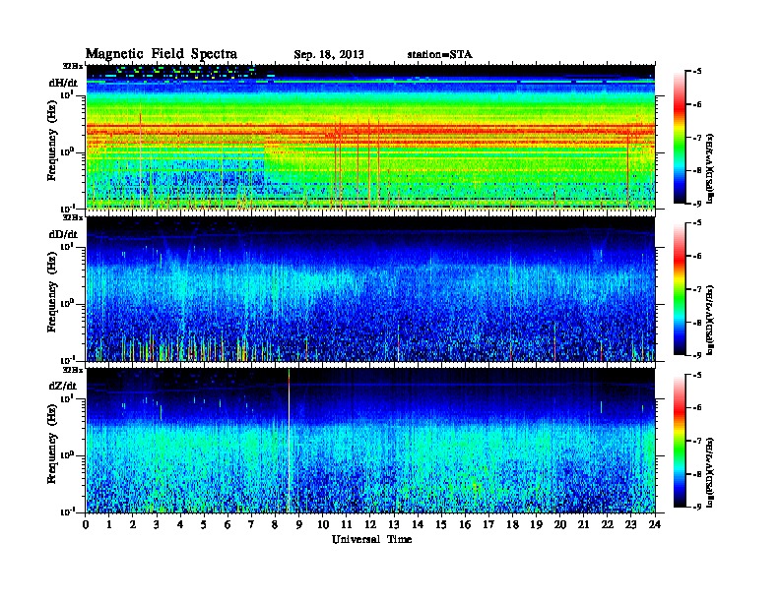The image size is (780, 602).
Task: Click the hour tick label "0" on the time axis
Action: point(86,524)
